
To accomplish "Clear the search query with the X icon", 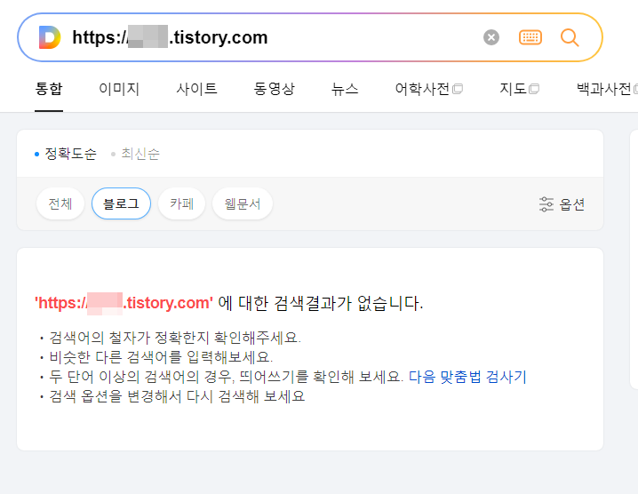I will [491, 37].
